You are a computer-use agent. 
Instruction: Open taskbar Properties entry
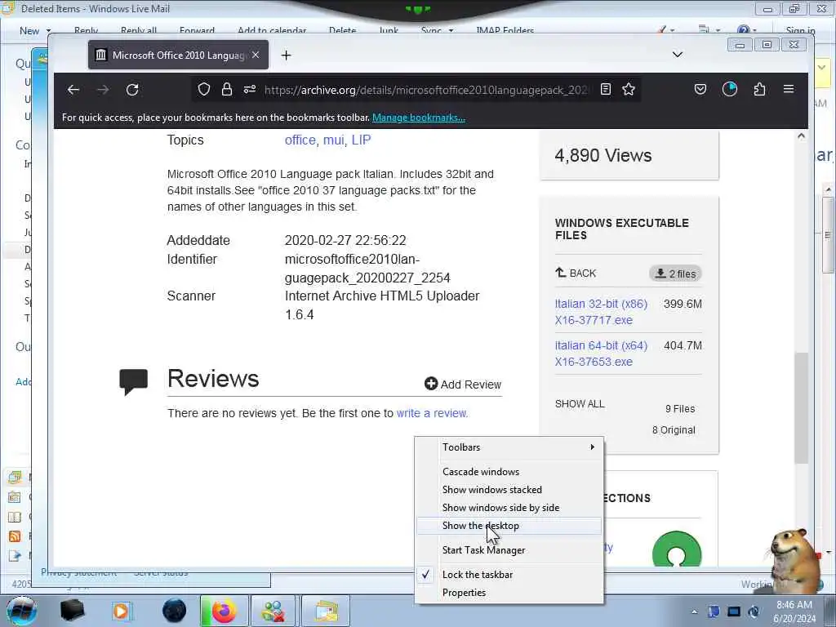point(509,593)
